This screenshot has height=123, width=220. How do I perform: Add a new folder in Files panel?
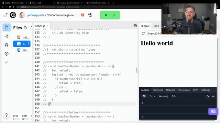31,28
